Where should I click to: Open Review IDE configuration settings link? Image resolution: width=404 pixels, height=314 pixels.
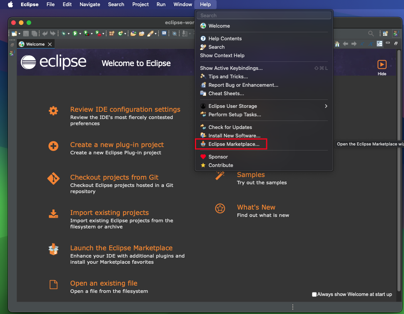(125, 109)
